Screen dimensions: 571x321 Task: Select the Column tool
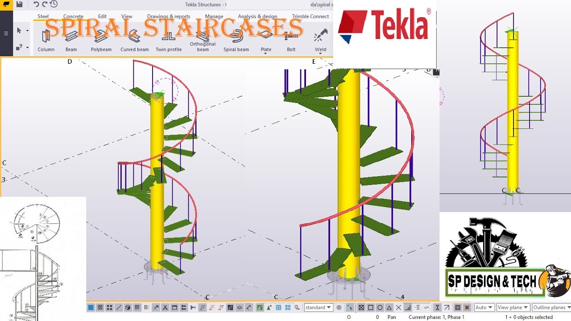[x=46, y=41]
